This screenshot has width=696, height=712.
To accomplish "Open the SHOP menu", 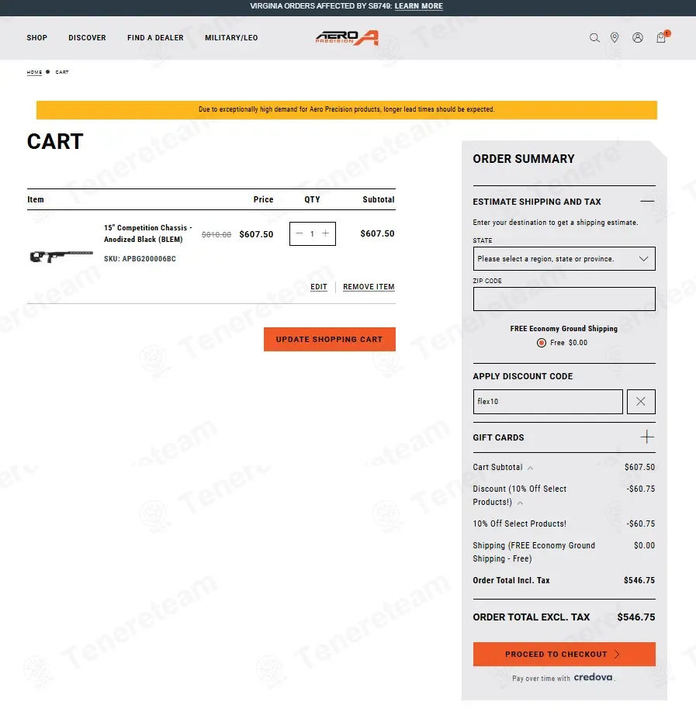I will point(36,38).
